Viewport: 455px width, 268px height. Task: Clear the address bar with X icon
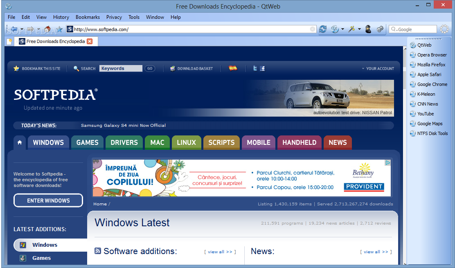tap(313, 29)
